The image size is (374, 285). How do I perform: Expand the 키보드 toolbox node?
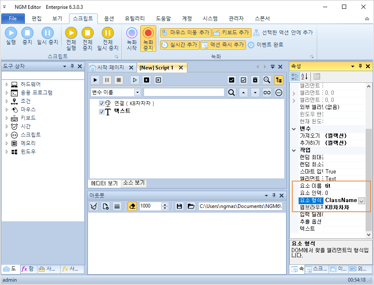(7, 118)
